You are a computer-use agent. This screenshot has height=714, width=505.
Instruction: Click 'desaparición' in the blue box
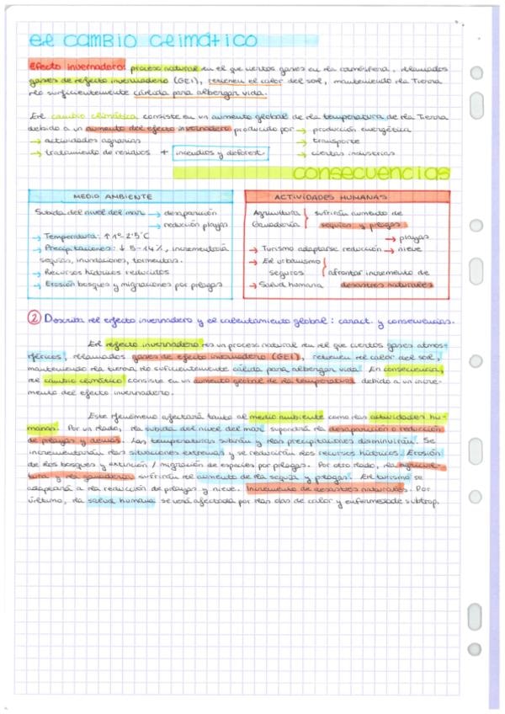pyautogui.click(x=190, y=213)
